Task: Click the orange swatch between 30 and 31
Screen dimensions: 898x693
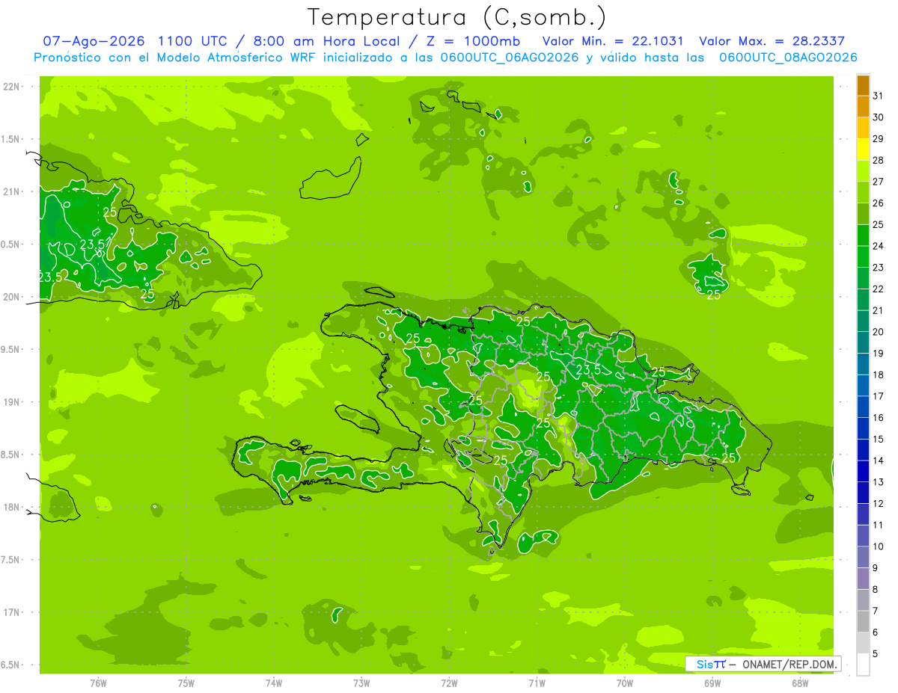Action: click(863, 107)
